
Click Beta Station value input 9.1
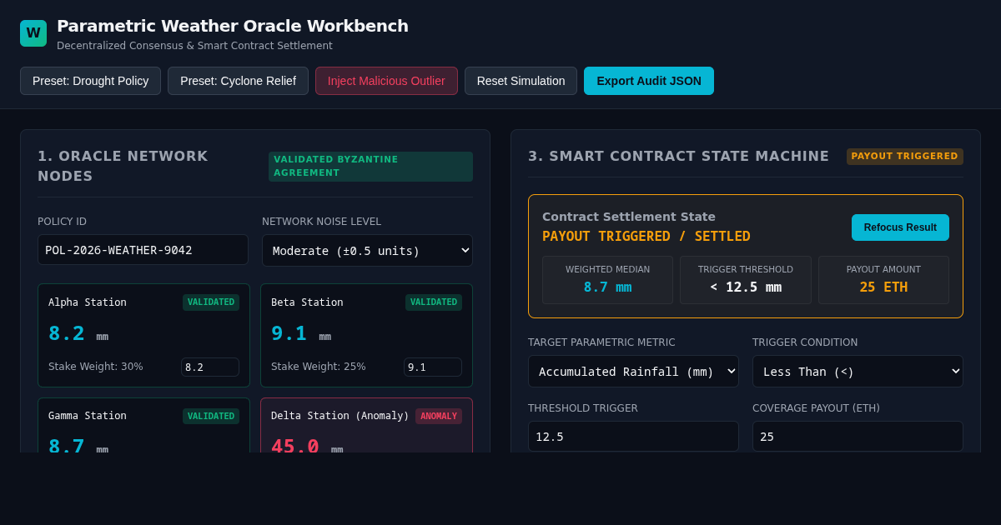point(433,367)
